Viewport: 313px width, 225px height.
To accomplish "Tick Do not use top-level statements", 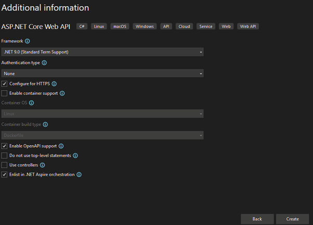I will [x=5, y=156].
